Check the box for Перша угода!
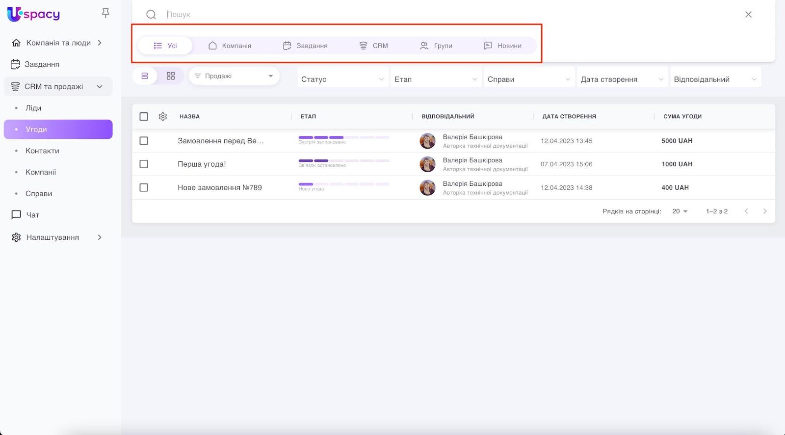785x435 pixels. coord(144,164)
